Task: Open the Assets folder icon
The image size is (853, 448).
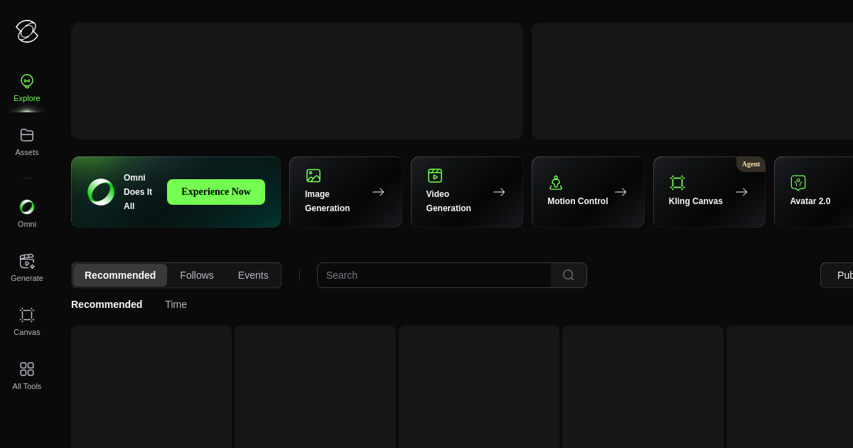Action: coord(27,135)
